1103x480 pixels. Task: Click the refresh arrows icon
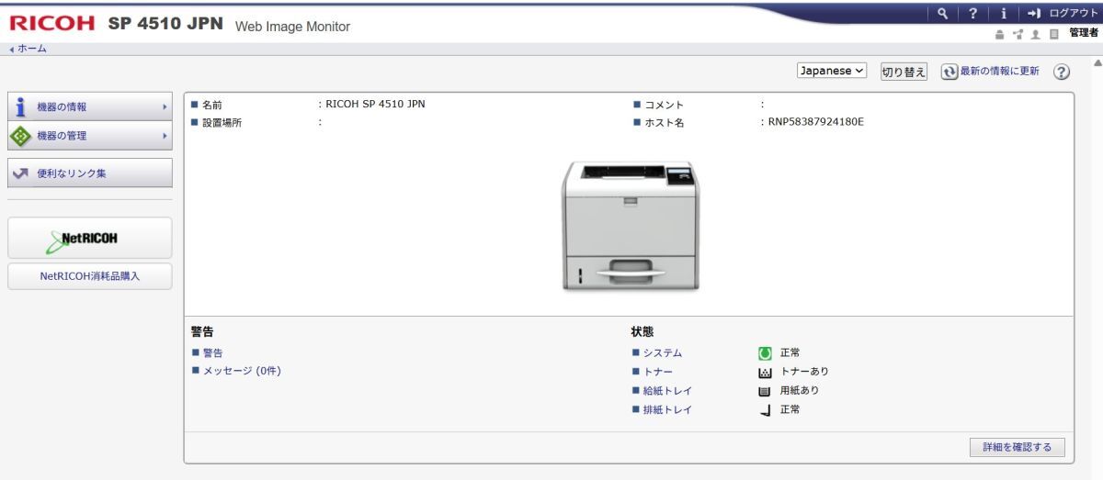[950, 72]
